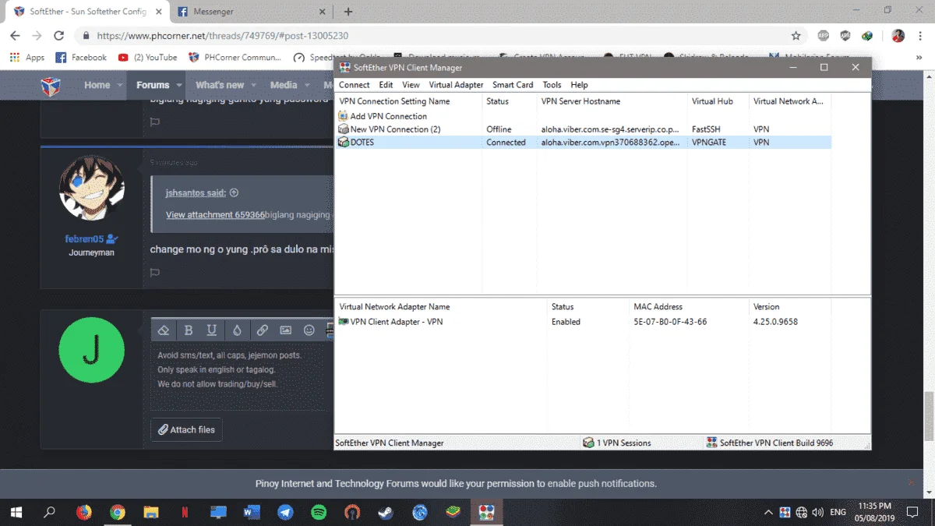935x526 pixels.
Task: Open the View menu in SoftEther
Action: point(411,85)
